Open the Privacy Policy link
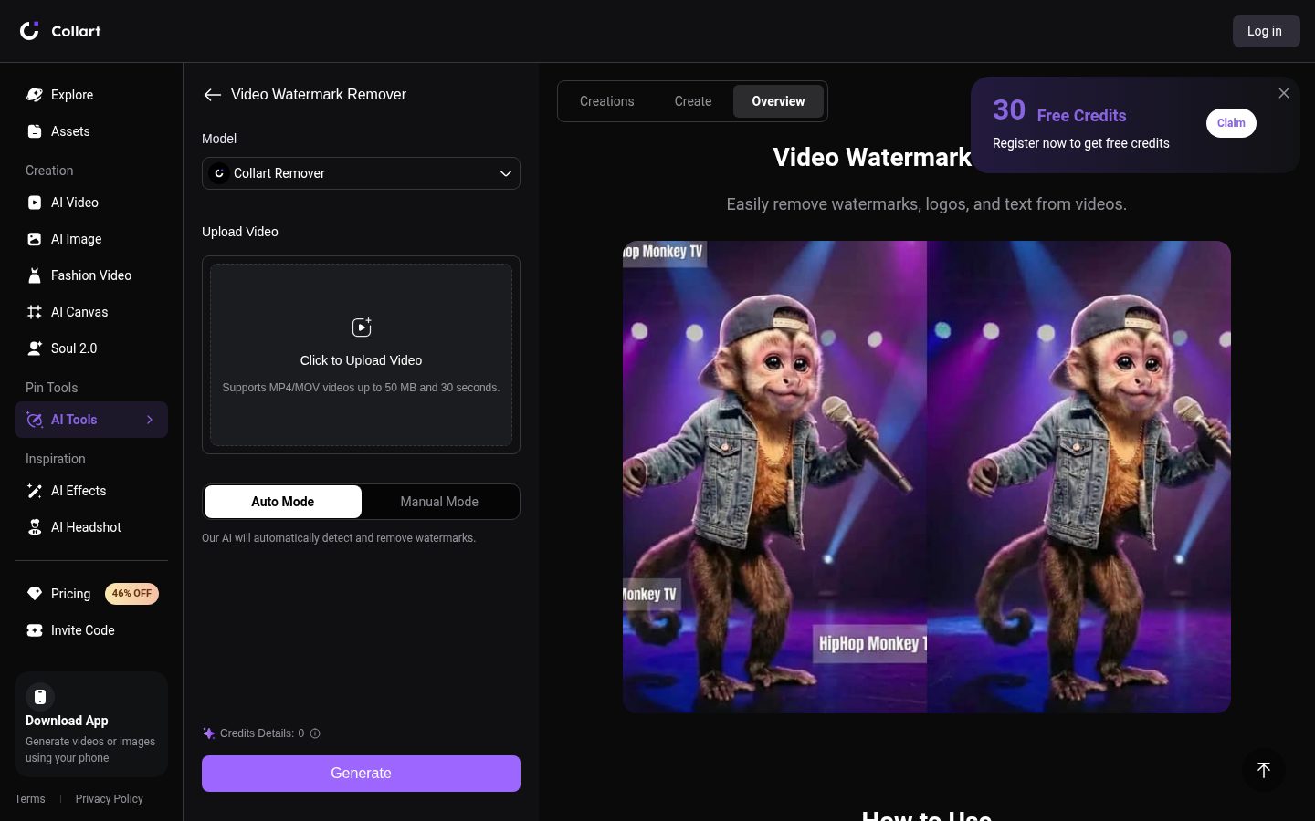1315x821 pixels. (110, 799)
